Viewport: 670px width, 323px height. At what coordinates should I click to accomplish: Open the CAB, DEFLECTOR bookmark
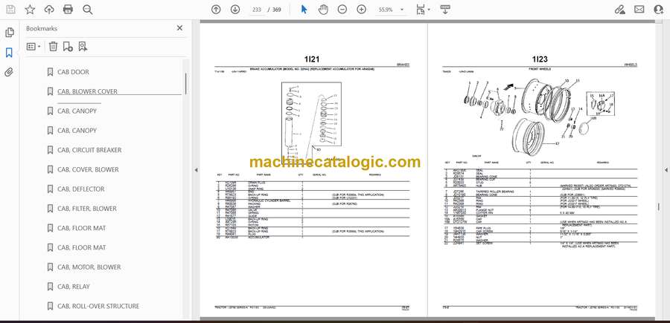click(80, 189)
